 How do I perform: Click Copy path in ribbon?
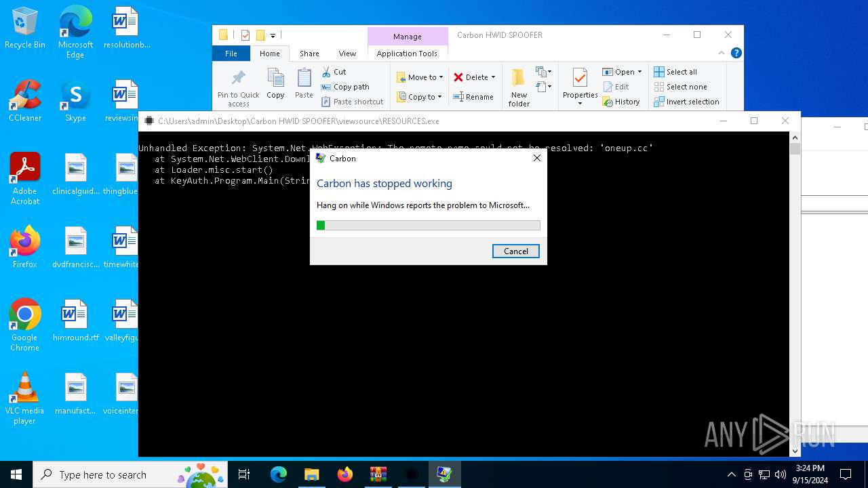tap(345, 87)
